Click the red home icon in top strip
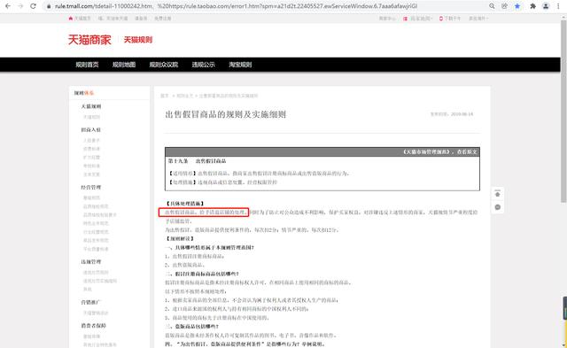 [71, 18]
